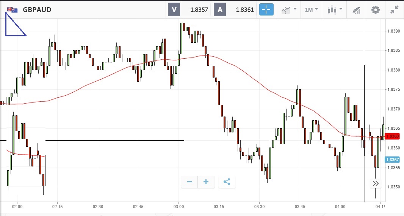Open the chart comparison dropdown
The height and width of the screenshot is (216, 404).
tap(289, 9)
